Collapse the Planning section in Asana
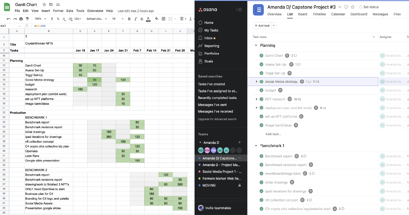 click(x=256, y=45)
